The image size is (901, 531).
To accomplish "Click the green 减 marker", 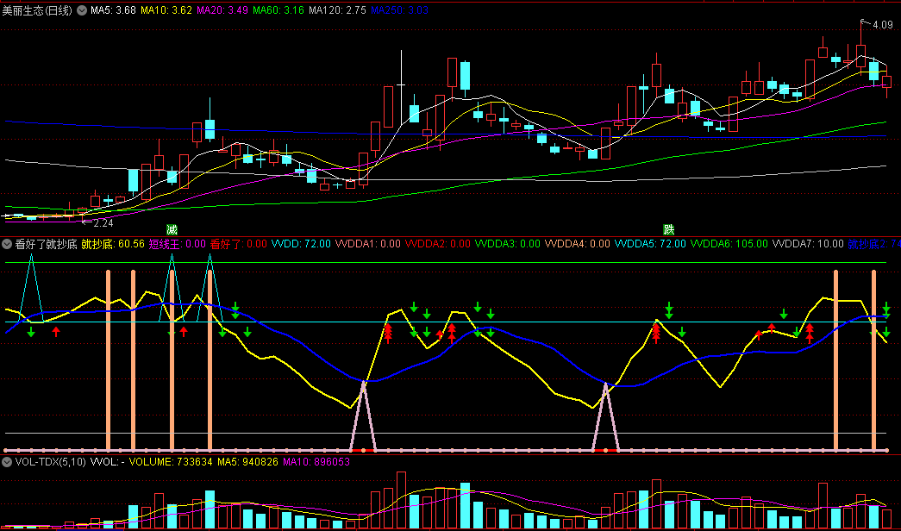I will click(x=172, y=230).
